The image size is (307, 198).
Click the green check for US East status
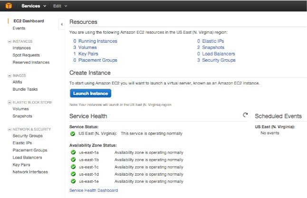point(73,133)
